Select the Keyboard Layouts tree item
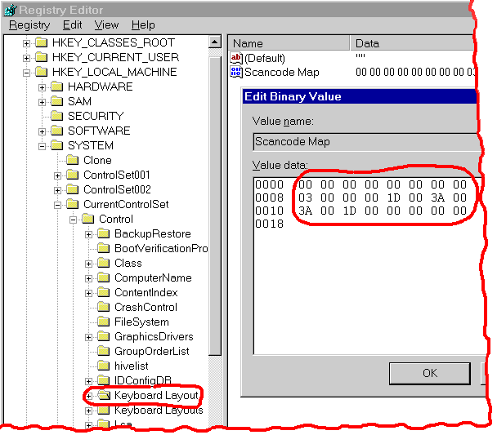 159,411
